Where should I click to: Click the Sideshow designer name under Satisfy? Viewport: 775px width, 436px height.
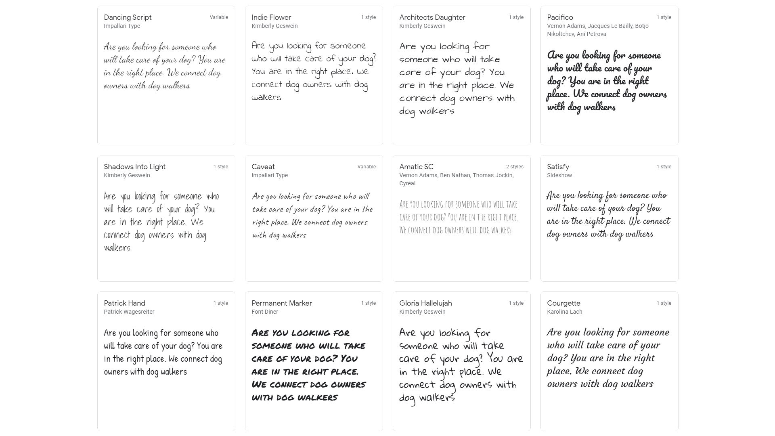(559, 175)
